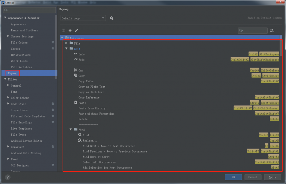The image size is (286, 184).
Task: Select Find Word at Caret action
Action: pos(171,157)
